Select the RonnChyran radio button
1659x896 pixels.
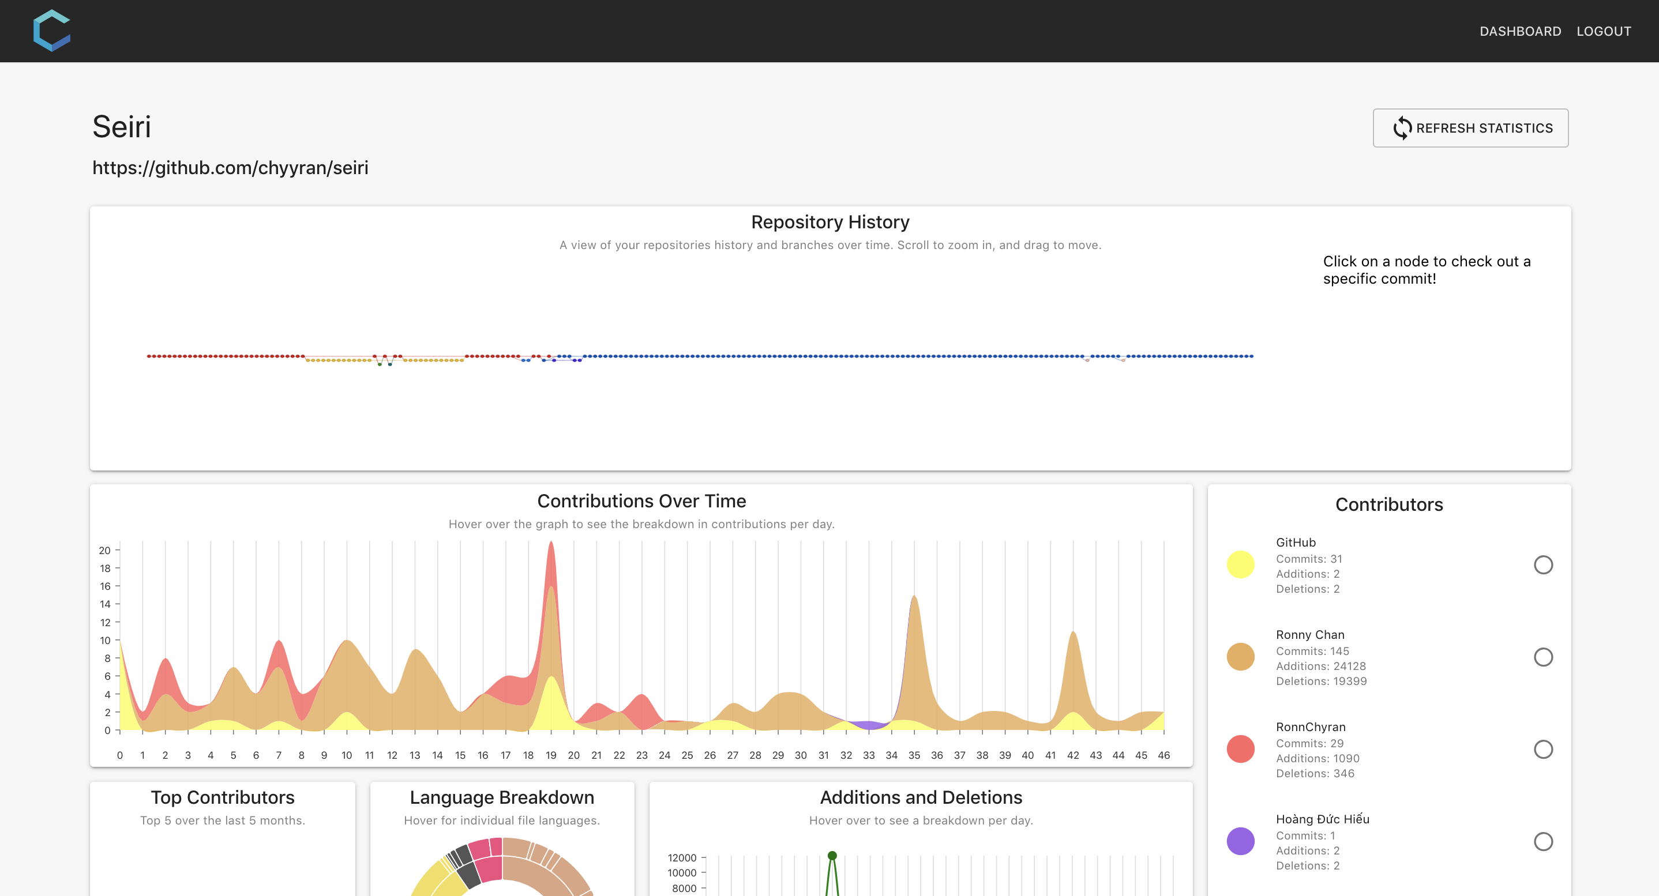pos(1542,749)
